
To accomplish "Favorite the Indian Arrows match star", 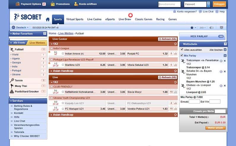I will 63,53.
